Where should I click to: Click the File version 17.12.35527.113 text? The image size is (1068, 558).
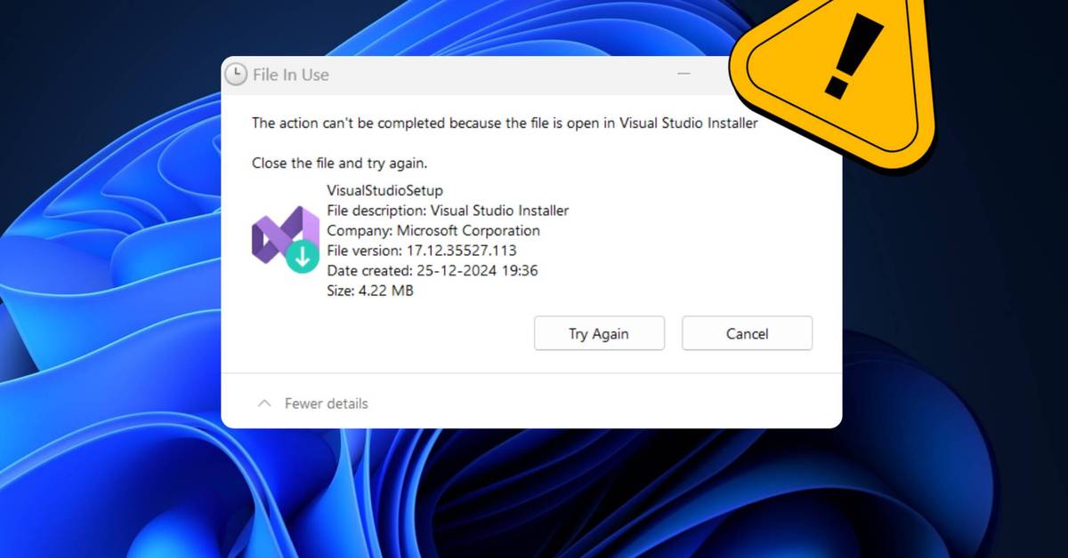tap(422, 251)
